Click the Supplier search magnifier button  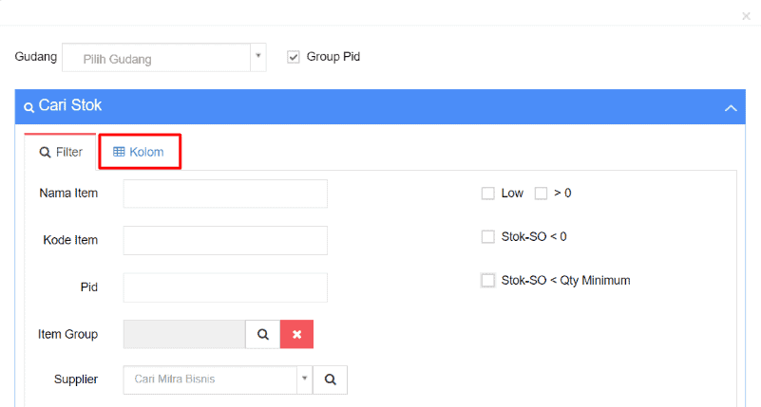click(330, 379)
